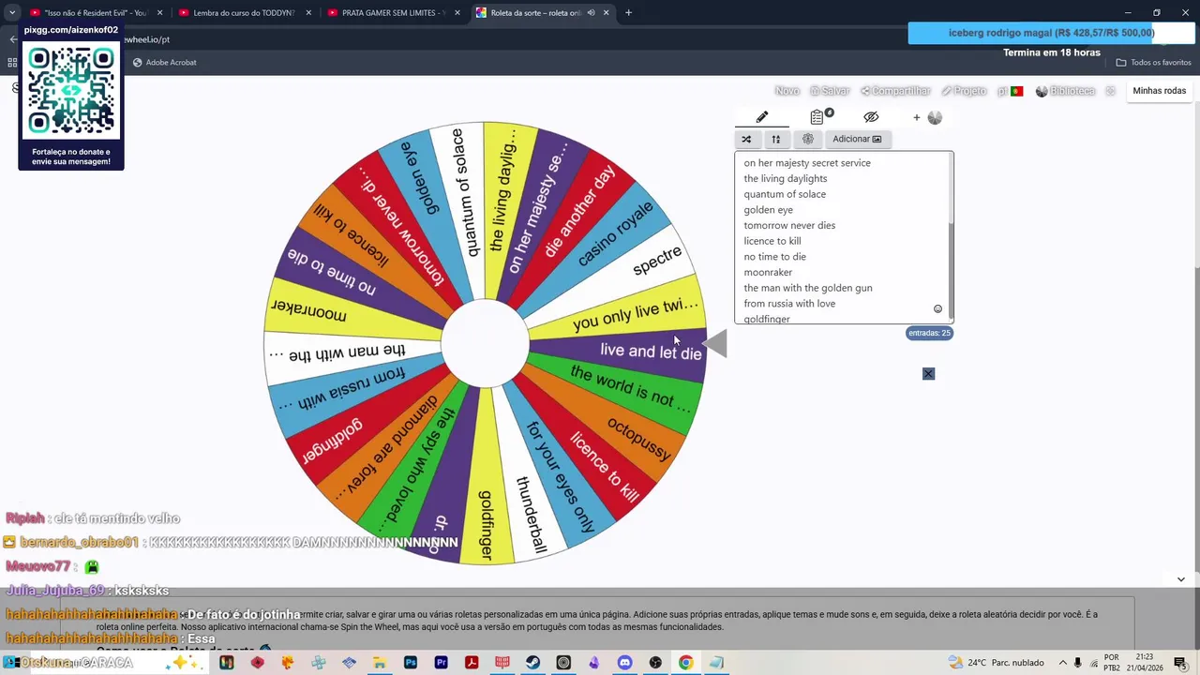Viewport: 1200px width, 675px height.
Task: Open the results clipboard tab
Action: coord(817,117)
